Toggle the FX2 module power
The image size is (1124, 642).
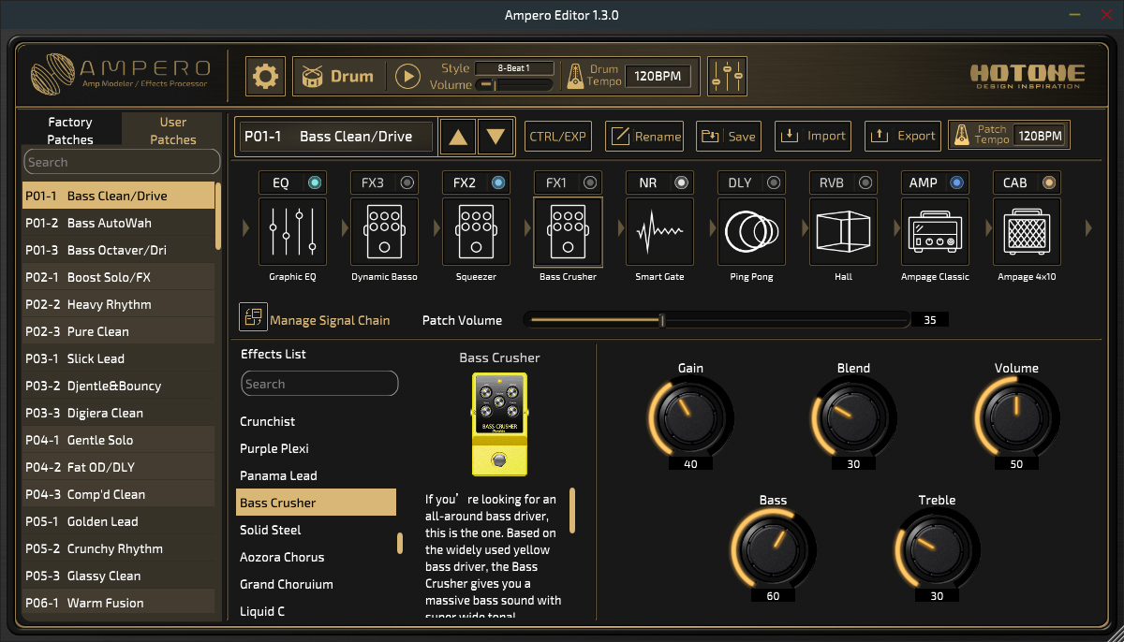(x=498, y=182)
